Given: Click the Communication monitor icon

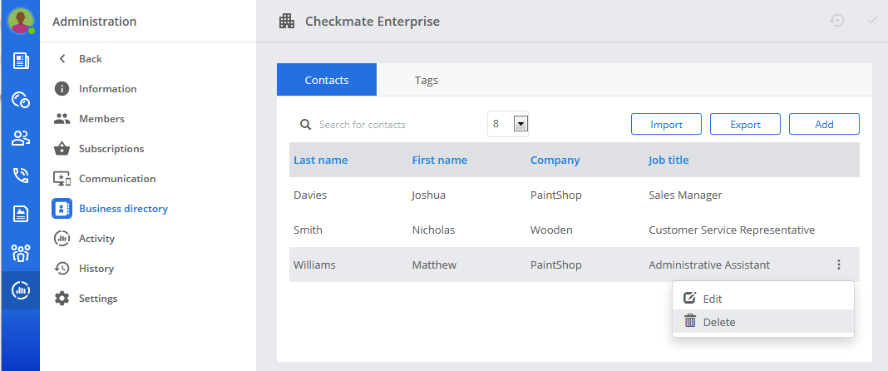Looking at the screenshot, I should 62,178.
